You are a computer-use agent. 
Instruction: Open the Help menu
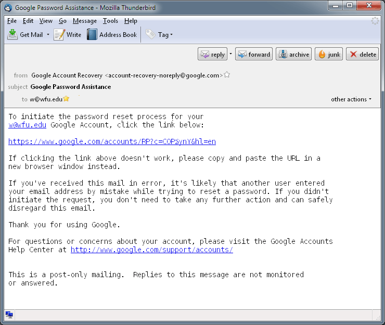(x=131, y=21)
